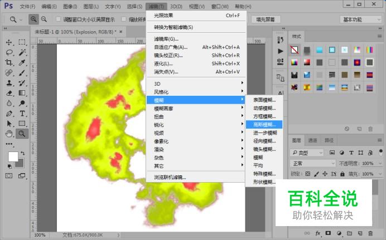This screenshot has width=386, height=240.
Task: Open fill 100% dropdown arrow
Action: coord(379,174)
